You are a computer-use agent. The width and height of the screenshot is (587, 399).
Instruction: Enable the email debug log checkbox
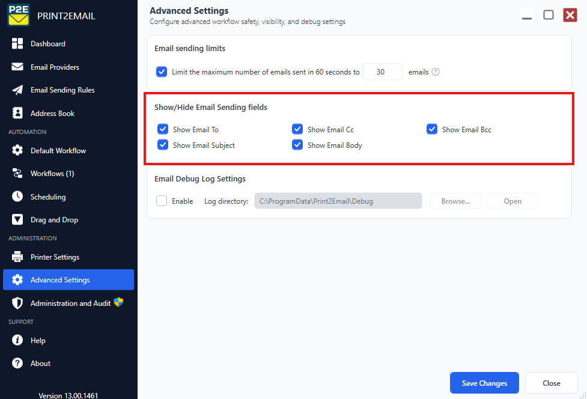click(162, 201)
